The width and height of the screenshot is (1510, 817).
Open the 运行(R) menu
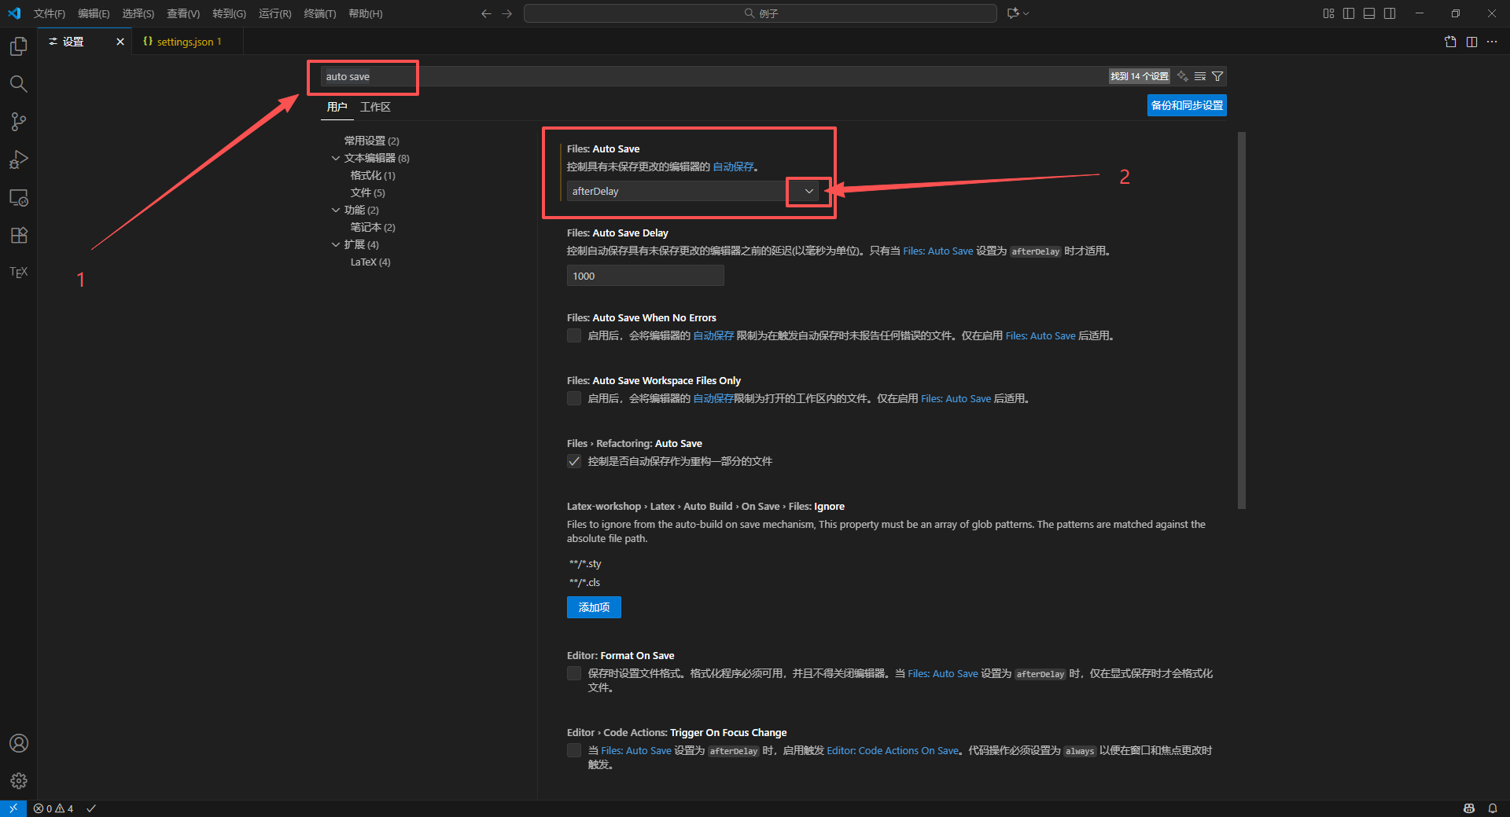274,13
